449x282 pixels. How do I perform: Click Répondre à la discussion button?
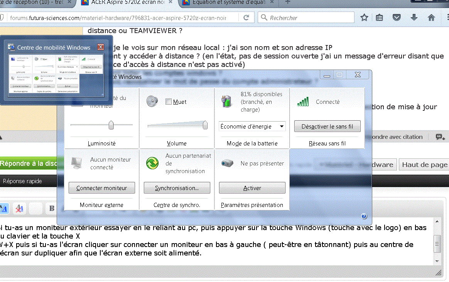point(29,164)
